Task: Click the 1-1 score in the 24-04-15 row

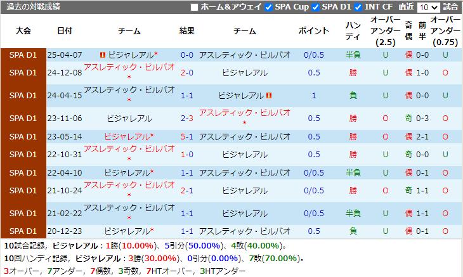Action: tap(187, 96)
